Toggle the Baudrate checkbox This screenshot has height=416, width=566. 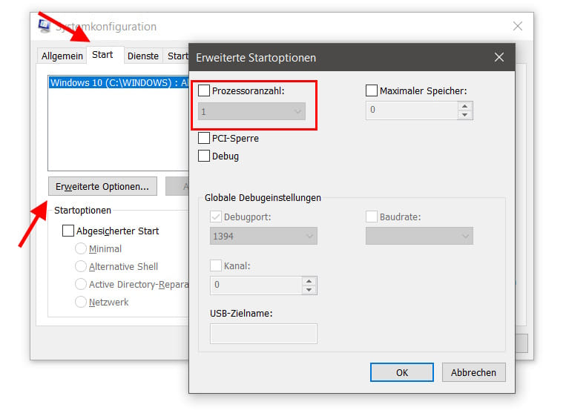coord(372,217)
